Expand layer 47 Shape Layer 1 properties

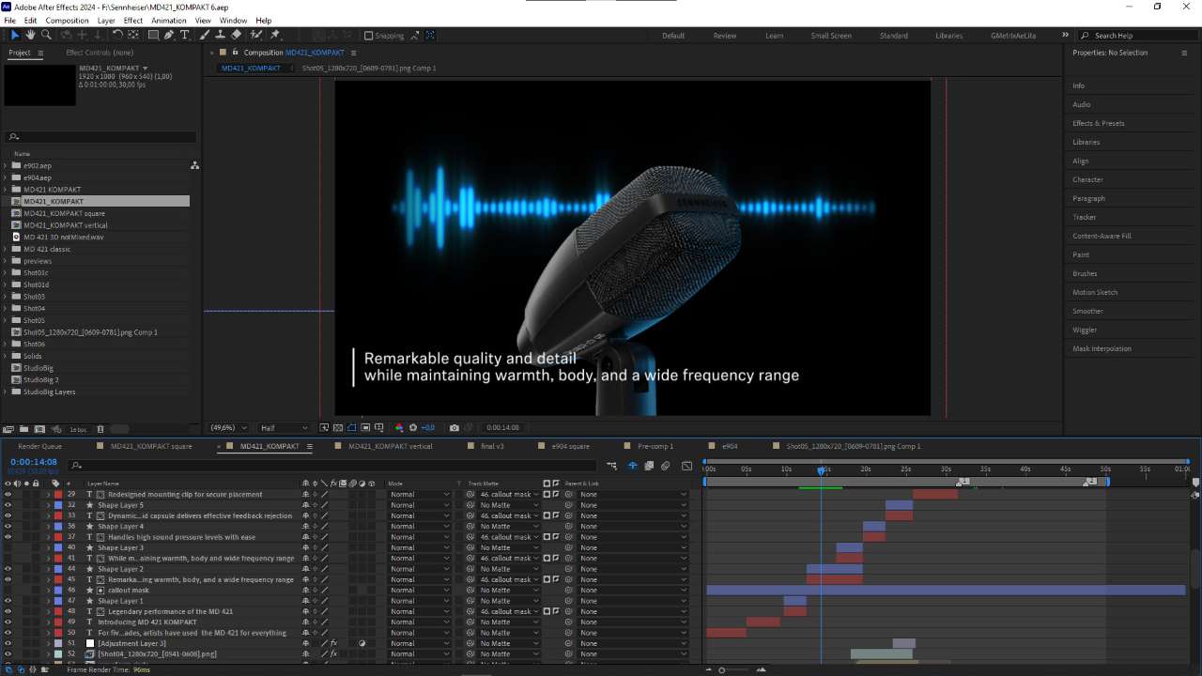click(48, 601)
